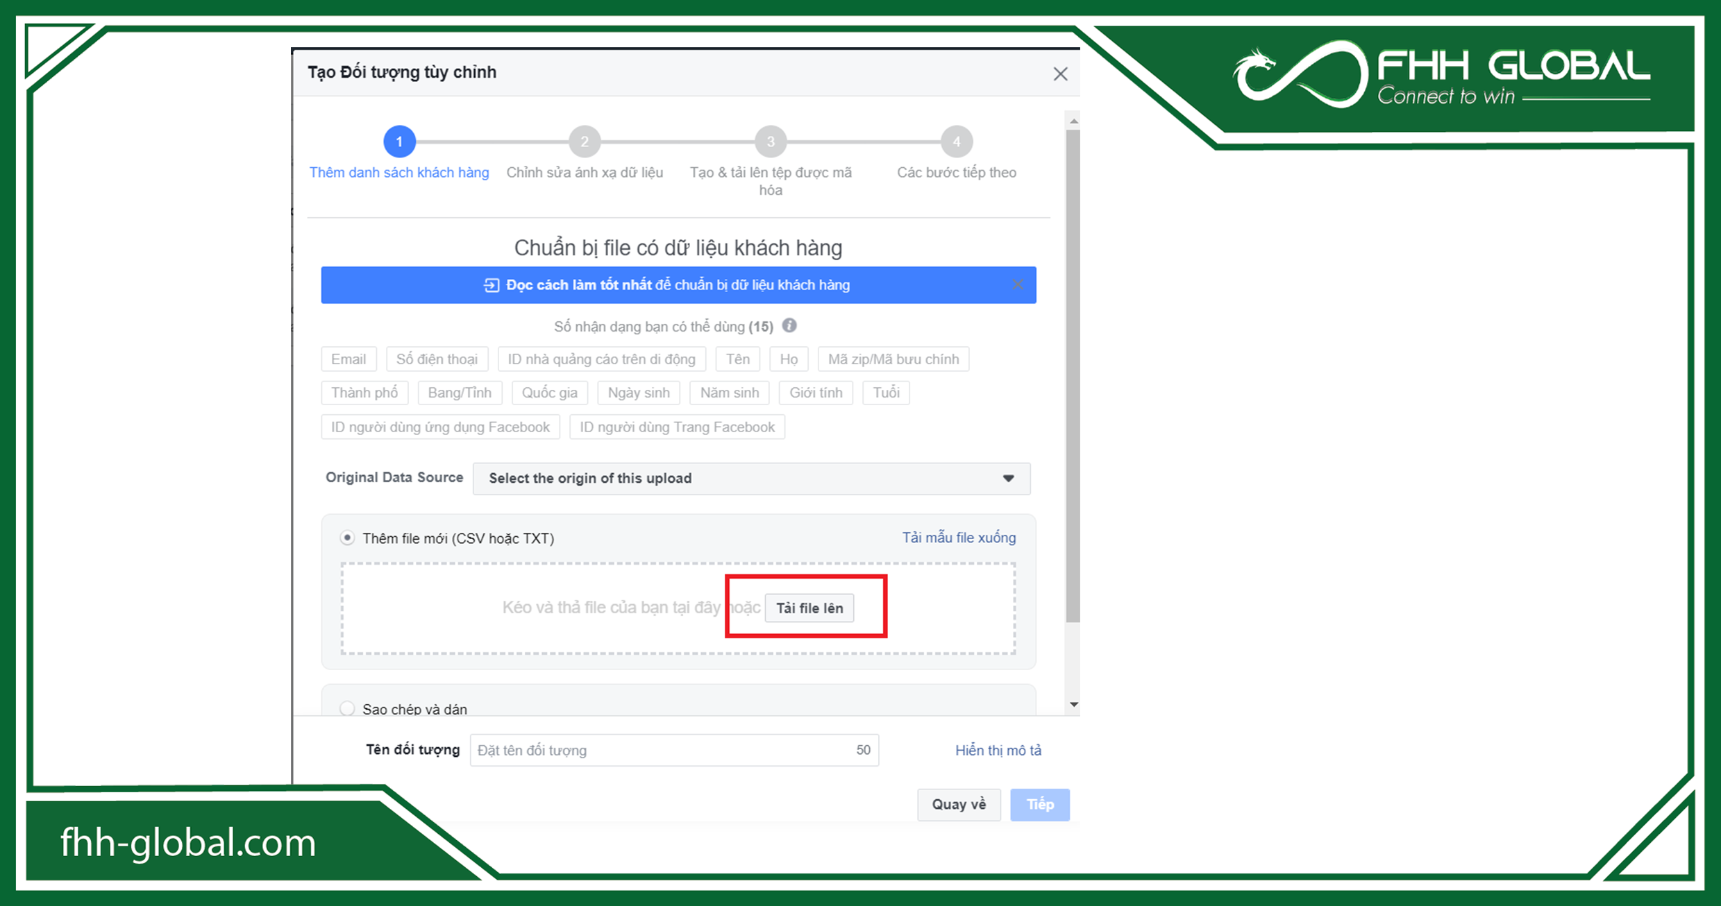The width and height of the screenshot is (1721, 906).
Task: Choose the Sao chép và dán option
Action: (347, 708)
